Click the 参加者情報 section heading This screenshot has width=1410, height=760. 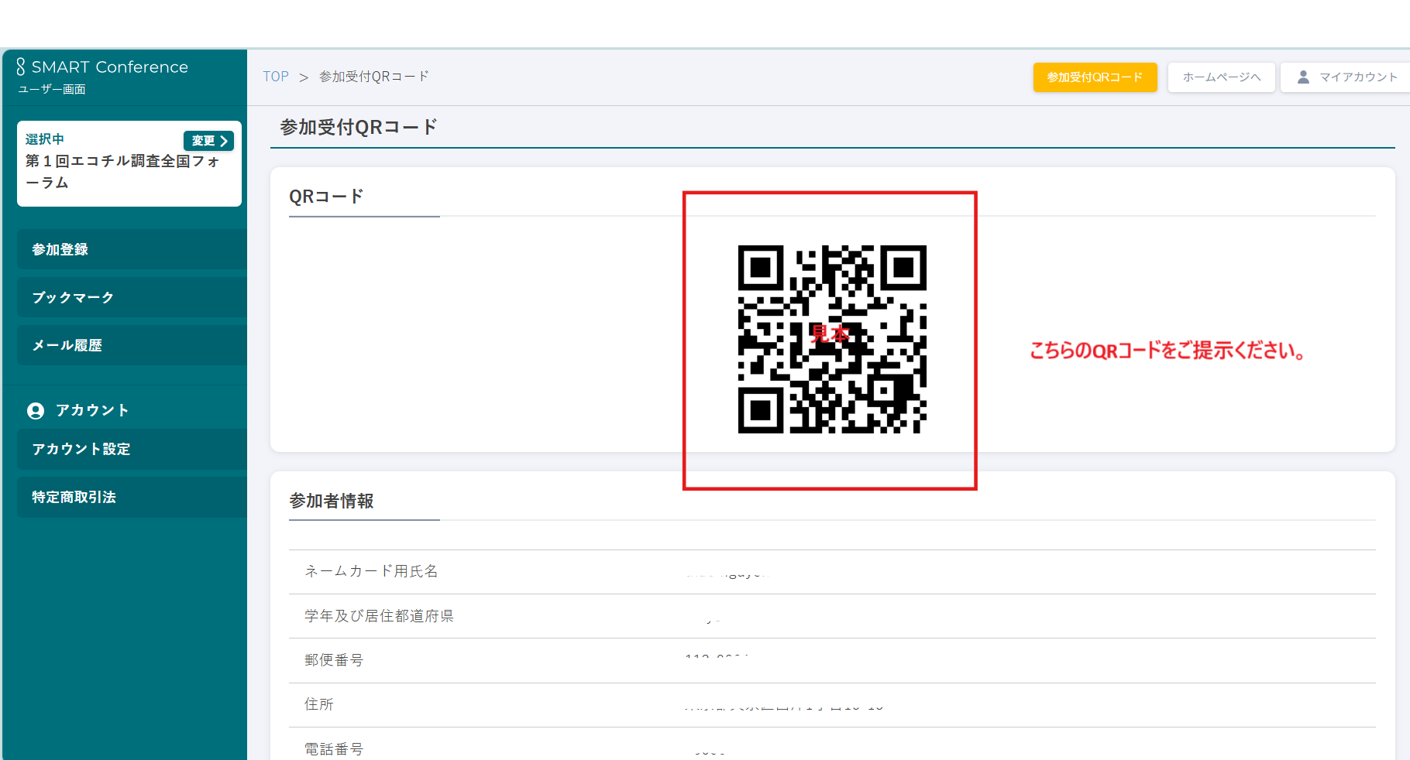tap(332, 501)
